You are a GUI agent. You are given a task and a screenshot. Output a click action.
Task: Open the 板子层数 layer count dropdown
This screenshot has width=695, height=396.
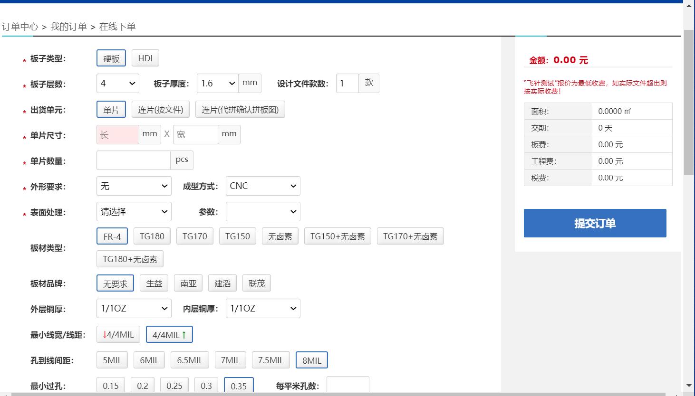click(x=118, y=84)
